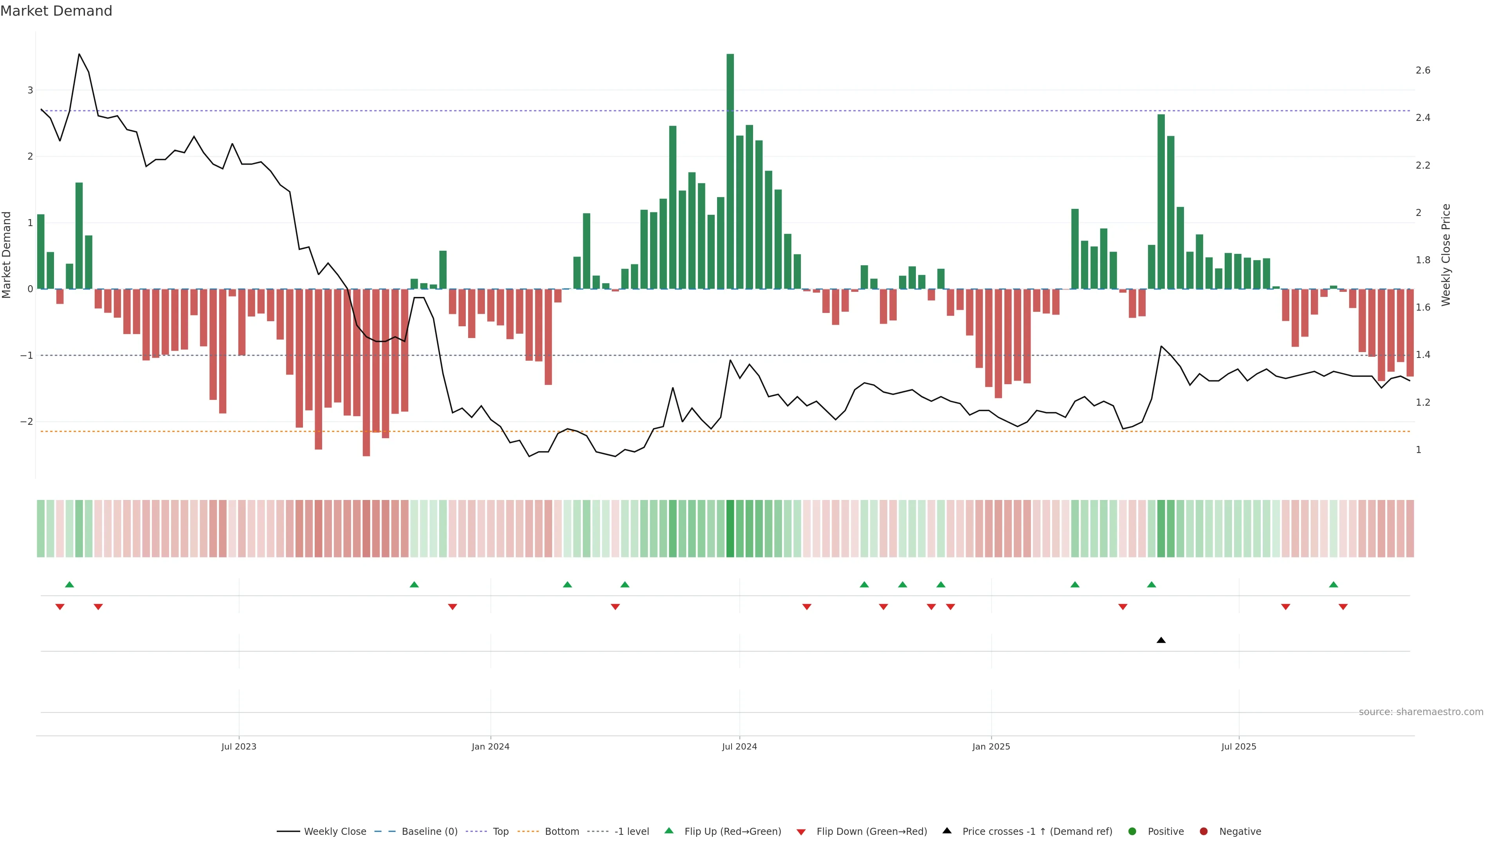Click the last red flip-down triangle marker
The width and height of the screenshot is (1503, 845).
pyautogui.click(x=1343, y=607)
